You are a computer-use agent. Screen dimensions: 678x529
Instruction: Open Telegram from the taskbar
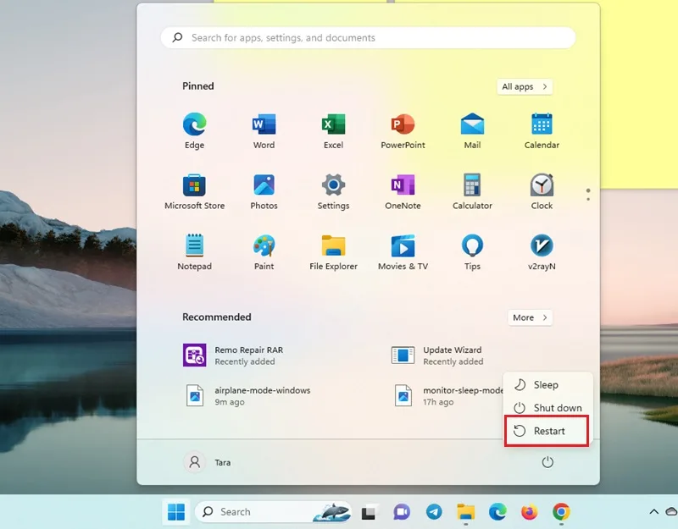click(434, 512)
